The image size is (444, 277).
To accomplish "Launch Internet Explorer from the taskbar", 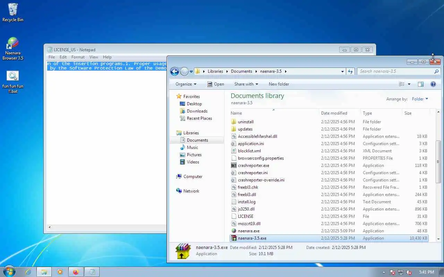I will click(x=28, y=272).
